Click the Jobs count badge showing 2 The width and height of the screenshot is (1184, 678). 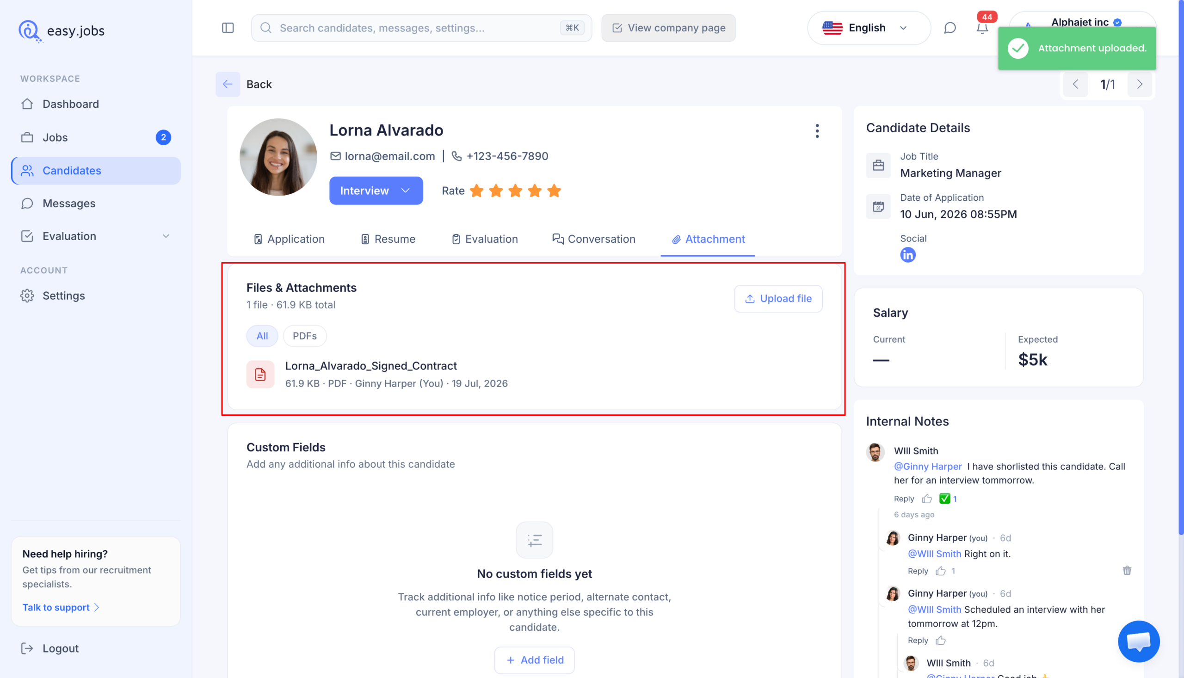pyautogui.click(x=163, y=137)
